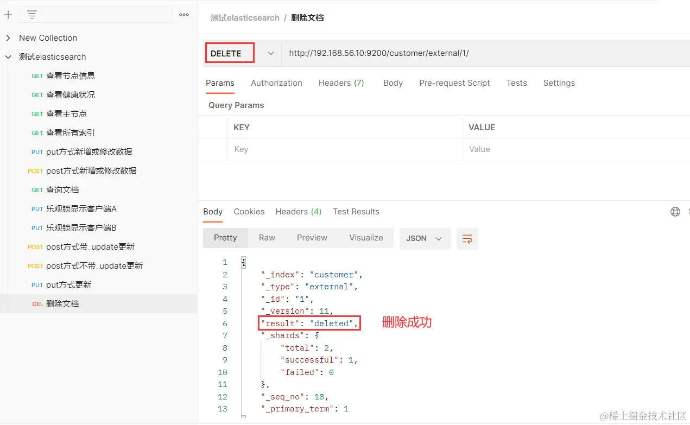
Task: Select the Preview view button
Action: tap(312, 238)
